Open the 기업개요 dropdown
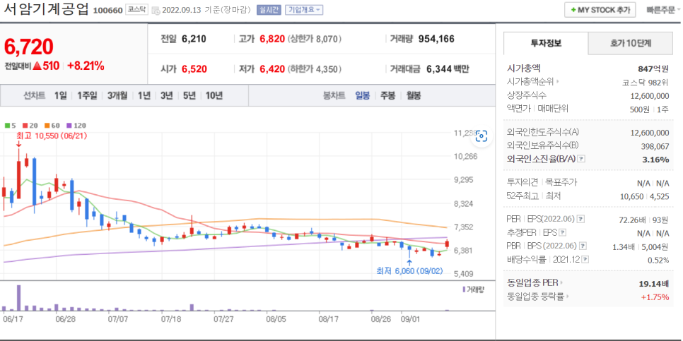 click(x=304, y=10)
